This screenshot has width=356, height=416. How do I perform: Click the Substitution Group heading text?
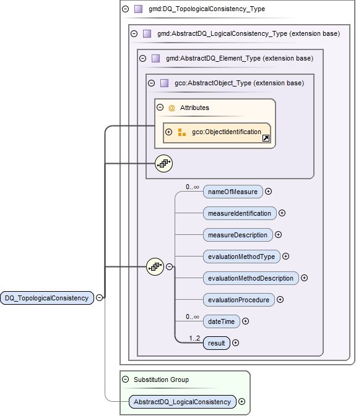pyautogui.click(x=161, y=380)
